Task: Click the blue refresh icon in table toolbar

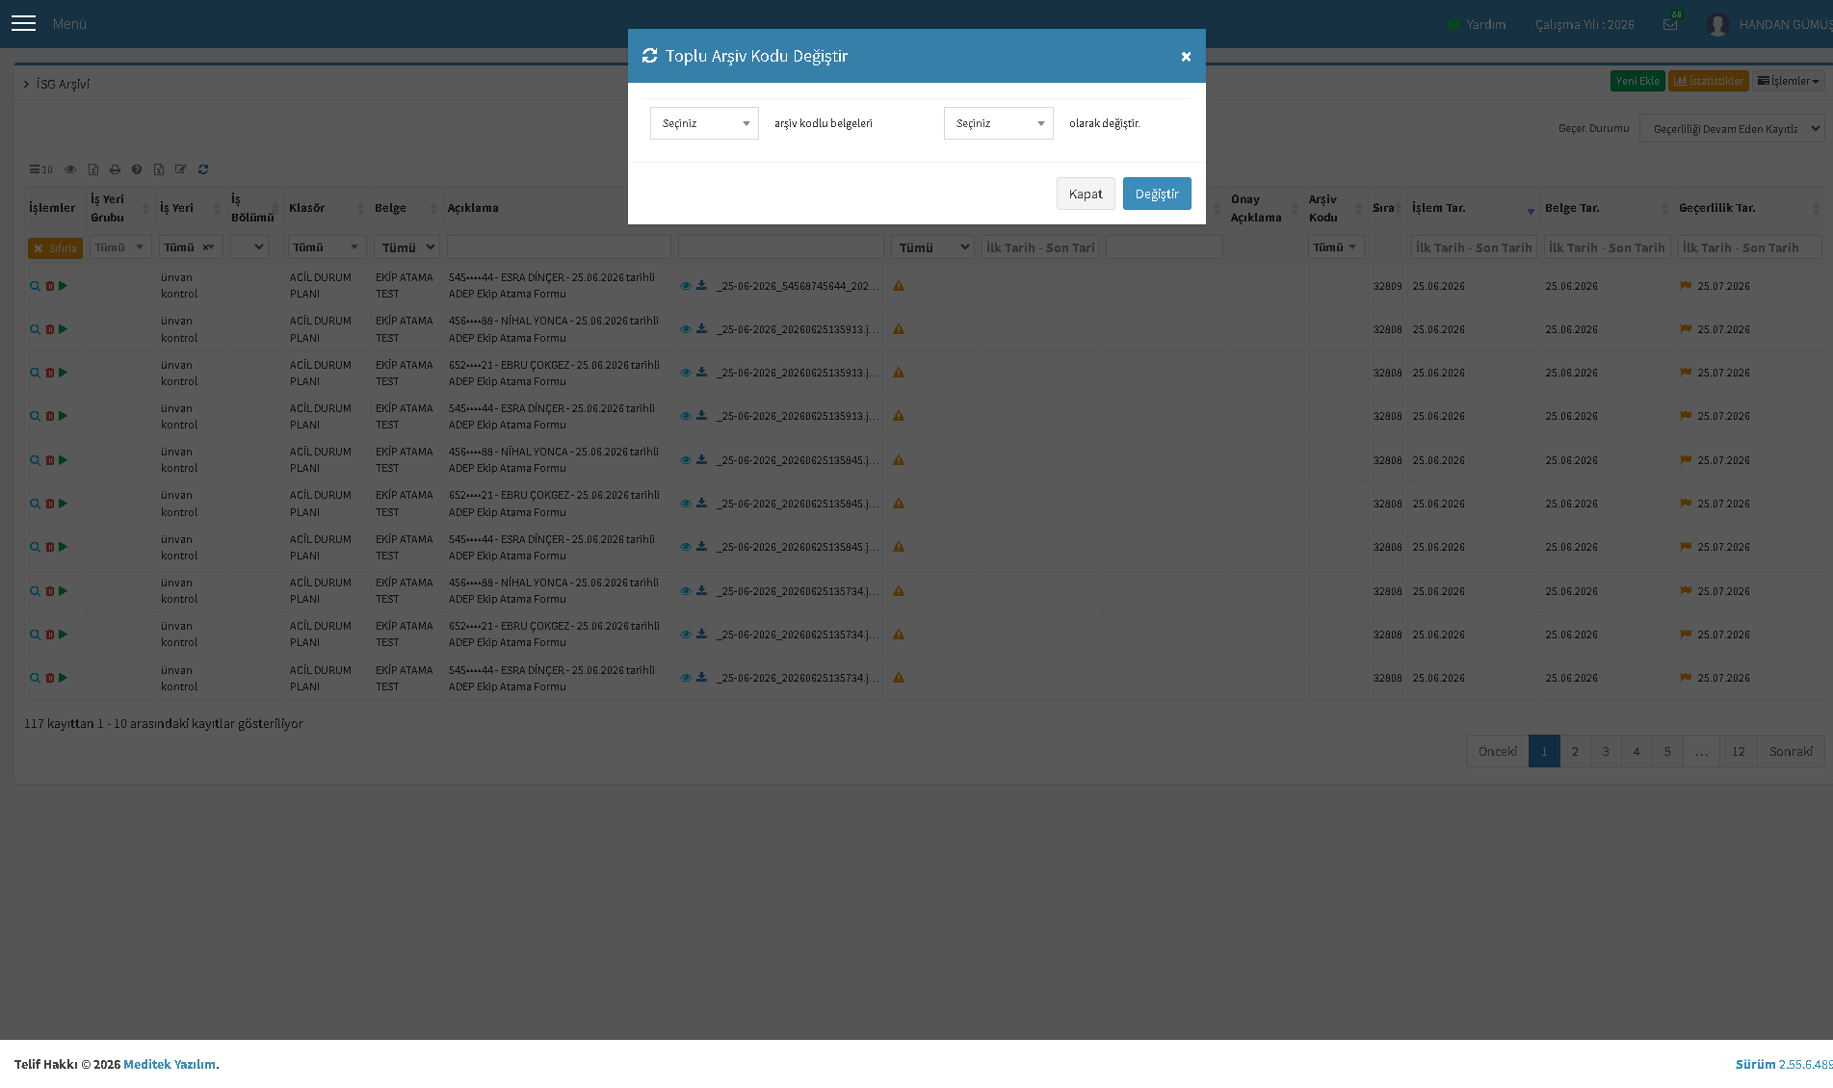Action: tap(203, 169)
